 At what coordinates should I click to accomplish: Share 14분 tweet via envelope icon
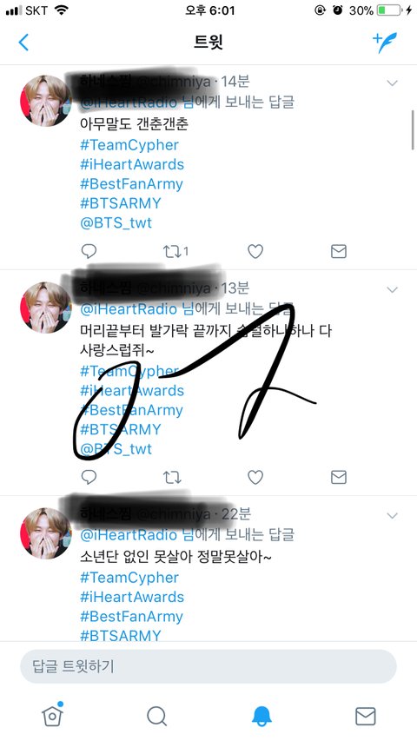pos(339,251)
